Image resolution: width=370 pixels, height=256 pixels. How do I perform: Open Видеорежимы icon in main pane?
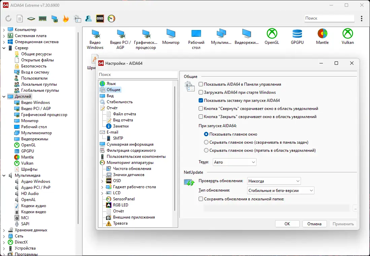coord(246,36)
